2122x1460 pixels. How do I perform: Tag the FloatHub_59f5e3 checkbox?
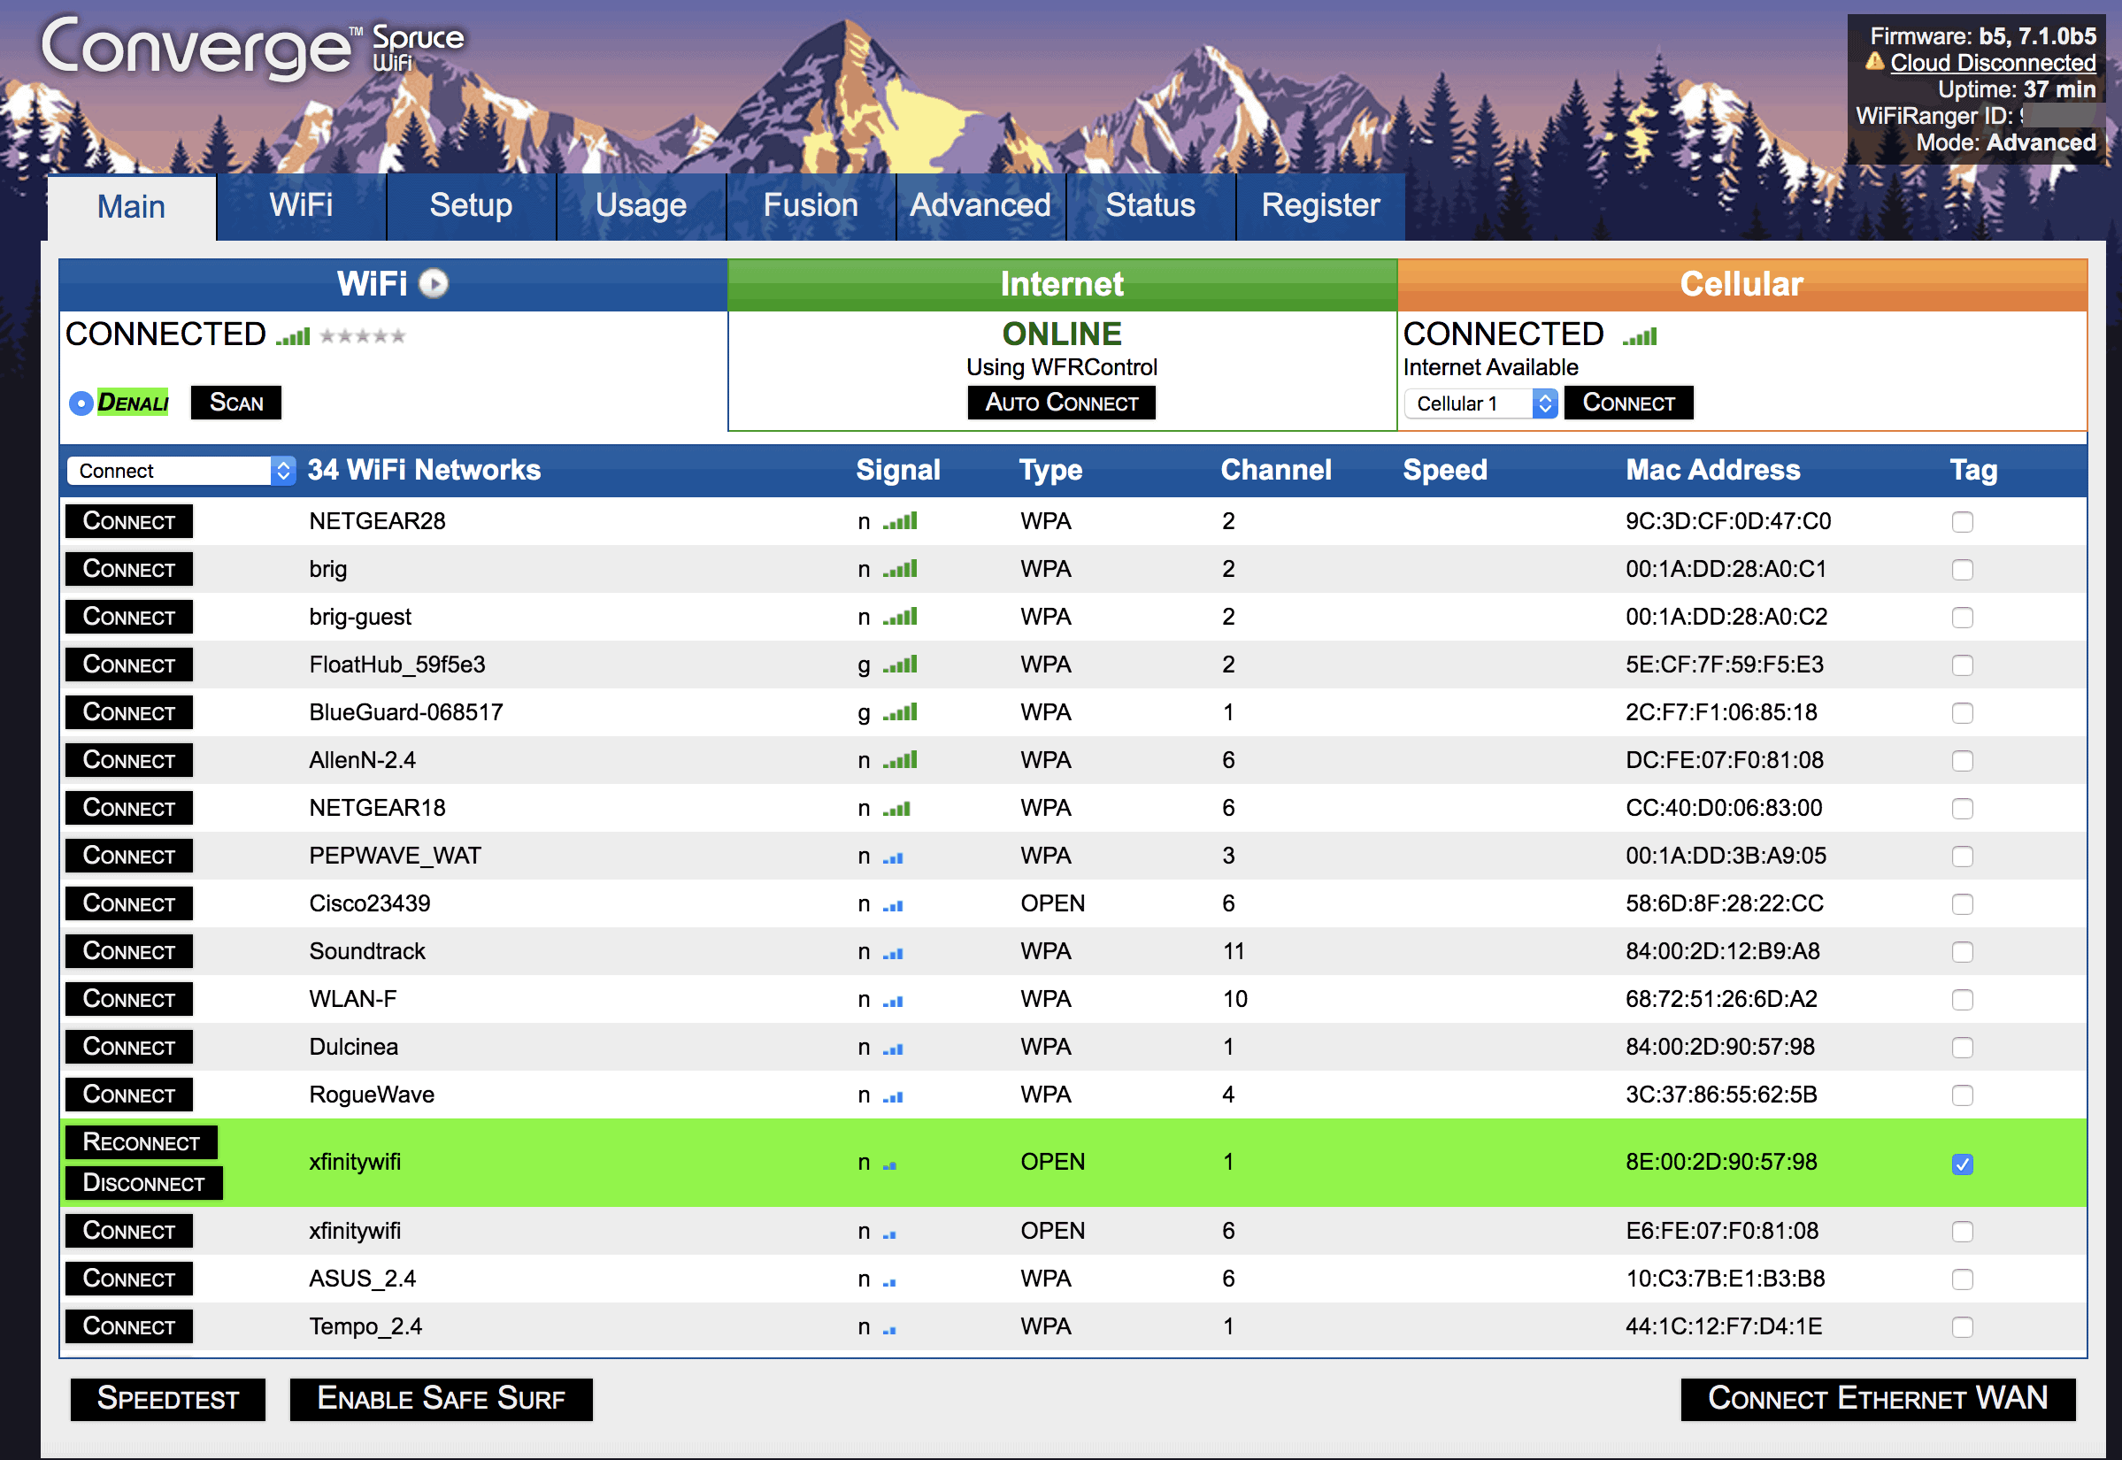pos(1962,665)
